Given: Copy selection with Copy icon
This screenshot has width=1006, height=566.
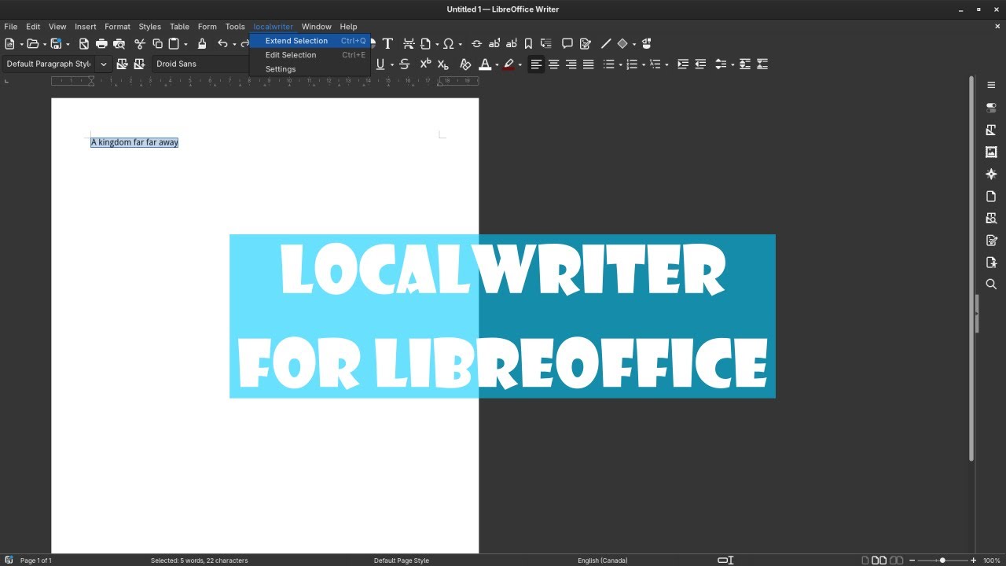Looking at the screenshot, I should click(157, 44).
